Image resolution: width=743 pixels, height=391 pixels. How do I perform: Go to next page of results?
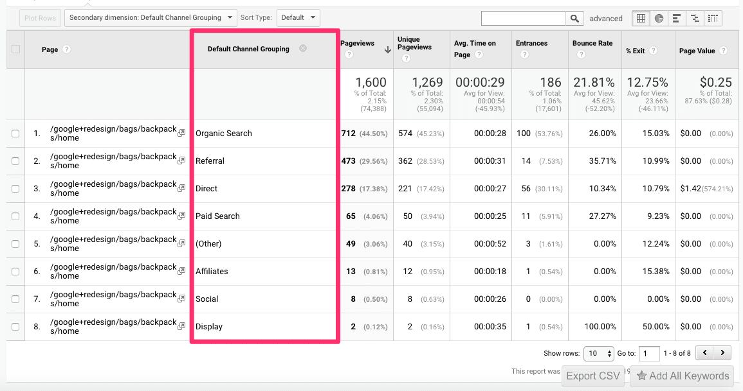(x=722, y=352)
